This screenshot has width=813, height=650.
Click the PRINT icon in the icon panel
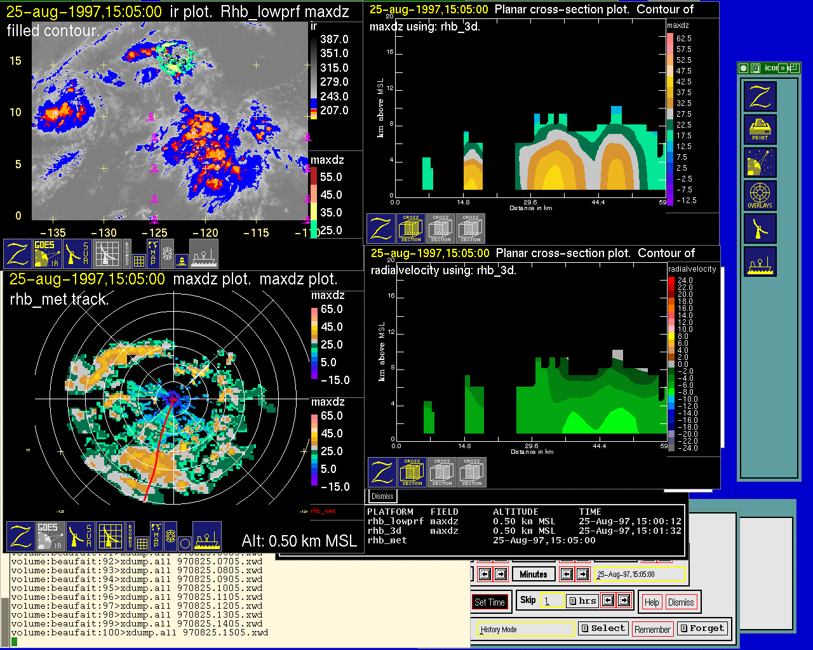click(760, 129)
